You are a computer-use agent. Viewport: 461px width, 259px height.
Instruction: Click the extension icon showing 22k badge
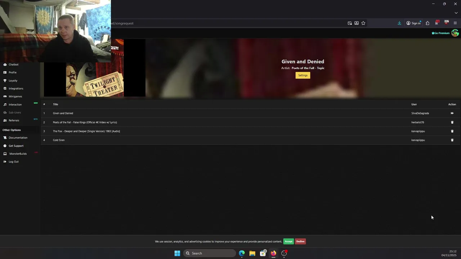pyautogui.click(x=446, y=23)
